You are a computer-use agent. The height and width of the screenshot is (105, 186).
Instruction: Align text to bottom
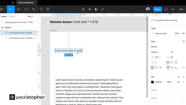(176, 68)
